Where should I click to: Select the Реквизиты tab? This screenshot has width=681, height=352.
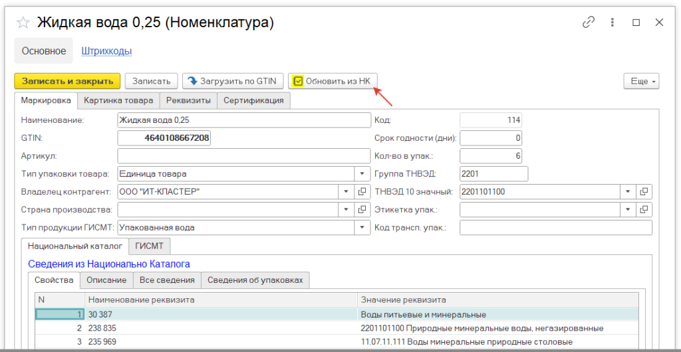coord(188,100)
